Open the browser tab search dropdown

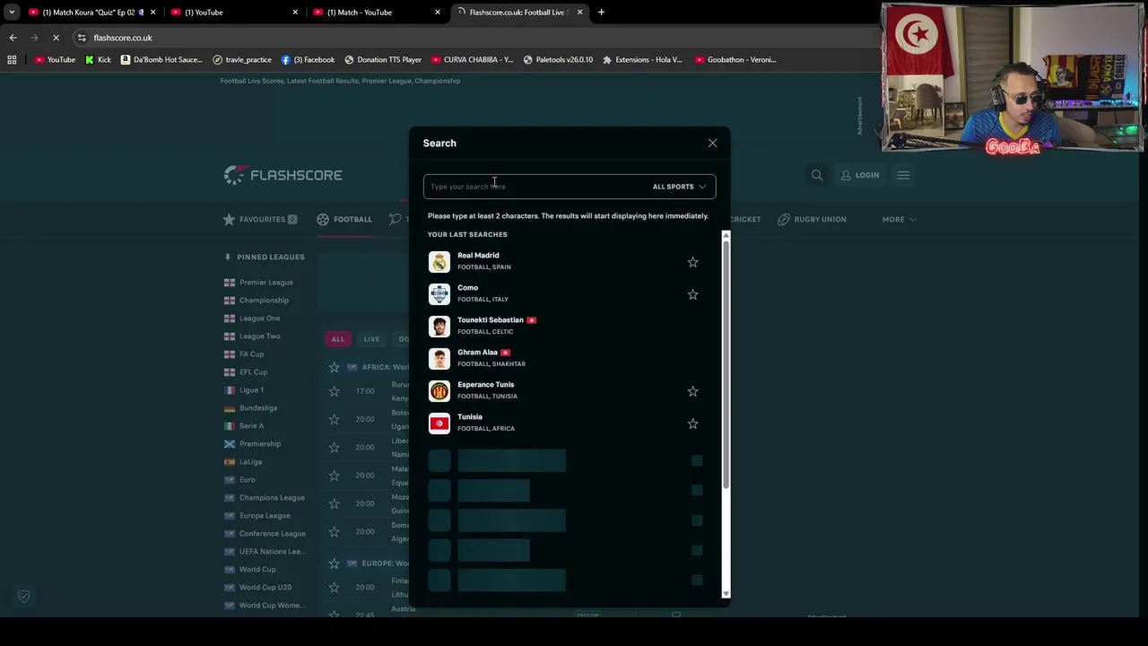point(11,13)
